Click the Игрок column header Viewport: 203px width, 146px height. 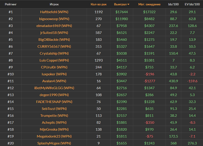click(x=54, y=5)
